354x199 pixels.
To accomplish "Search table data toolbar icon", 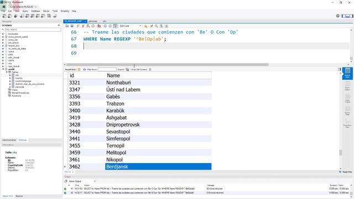I will point(49,16).
